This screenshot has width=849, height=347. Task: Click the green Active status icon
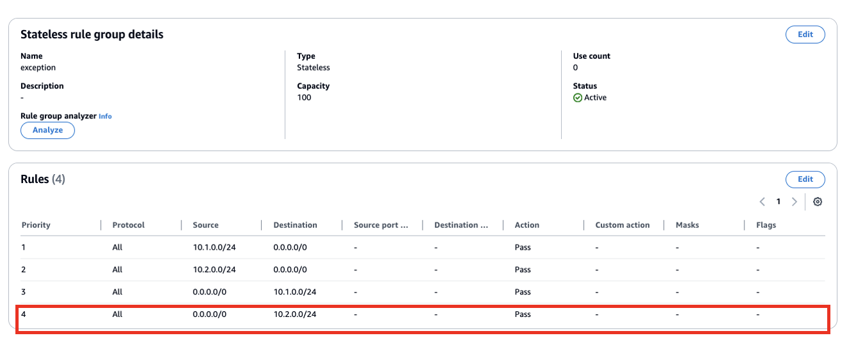pyautogui.click(x=578, y=98)
